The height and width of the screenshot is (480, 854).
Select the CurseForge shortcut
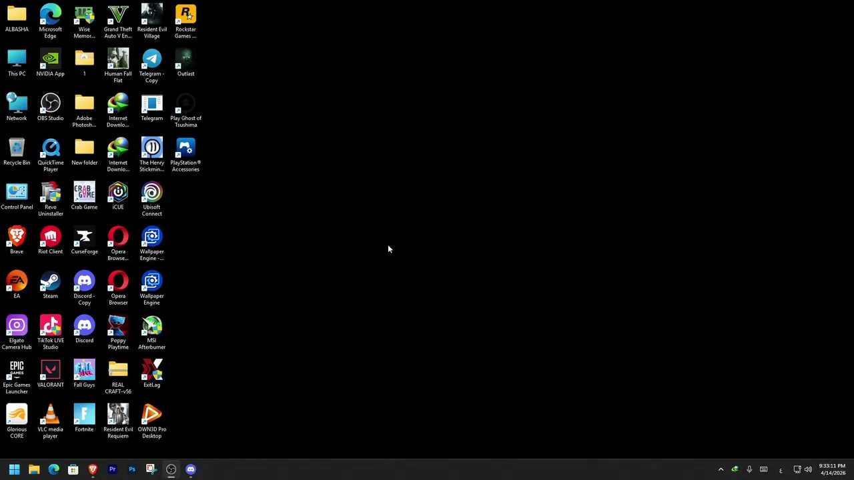pyautogui.click(x=84, y=241)
